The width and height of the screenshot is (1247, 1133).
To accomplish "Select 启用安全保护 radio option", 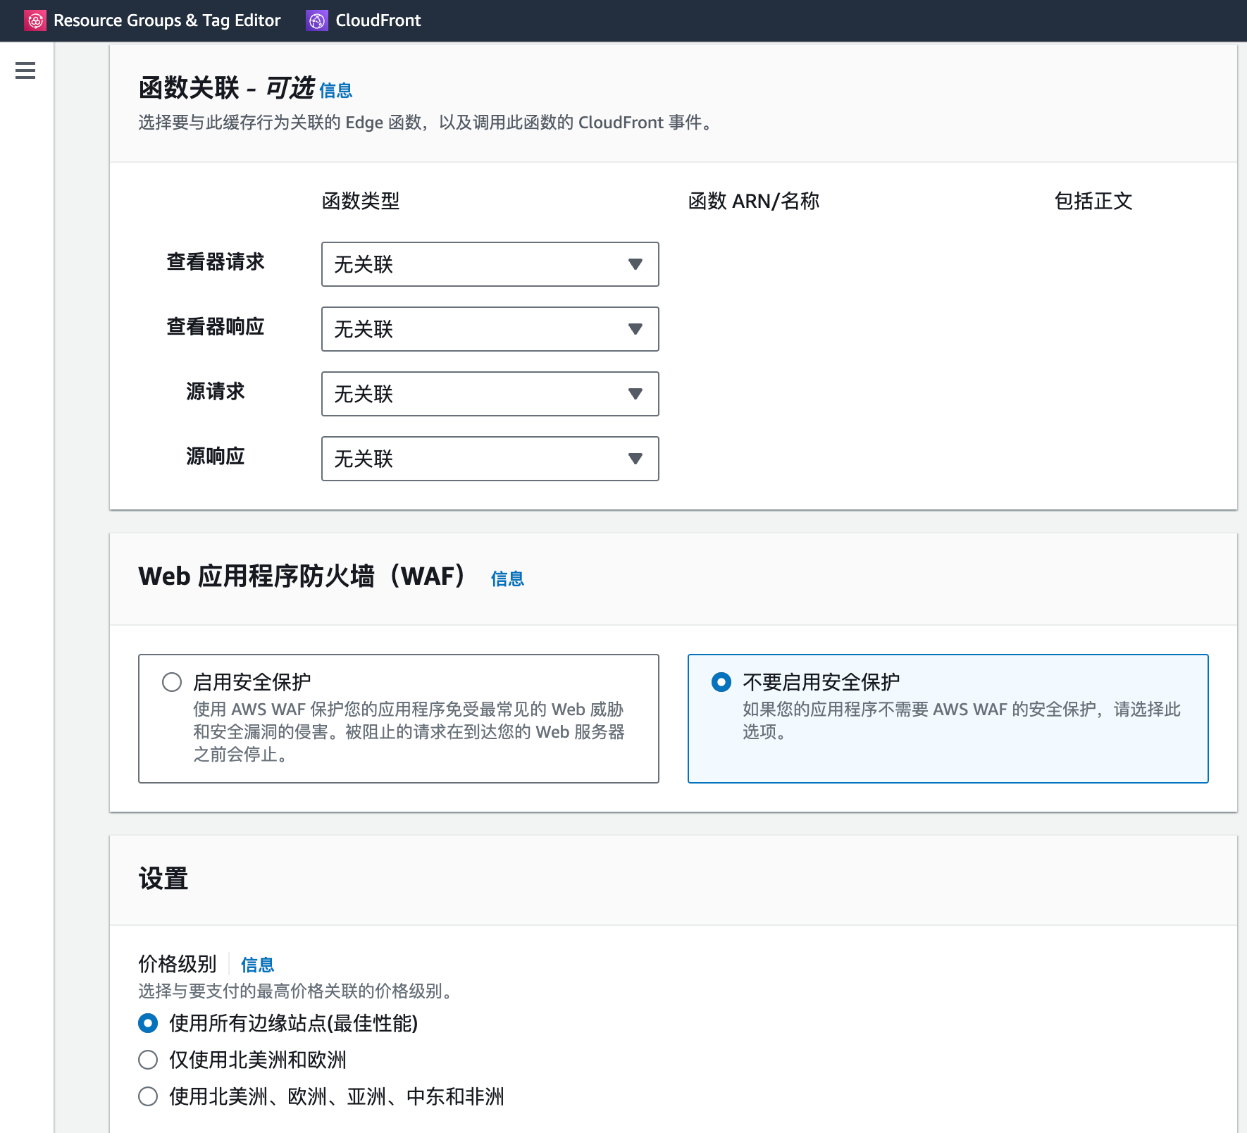I will (172, 682).
